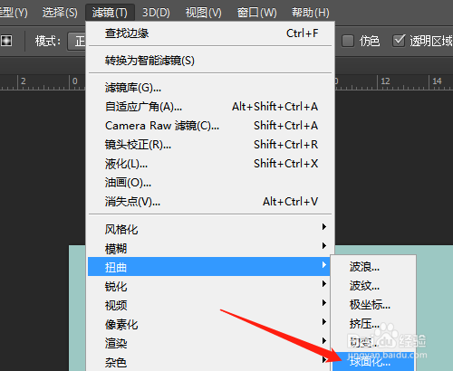Expand the highlighted 扭曲 submenu
This screenshot has width=453, height=371.
[209, 267]
